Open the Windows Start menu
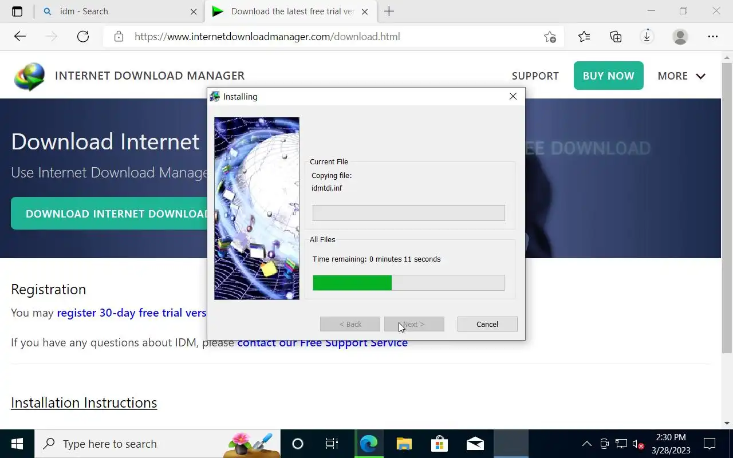Viewport: 733px width, 458px height. click(x=17, y=444)
